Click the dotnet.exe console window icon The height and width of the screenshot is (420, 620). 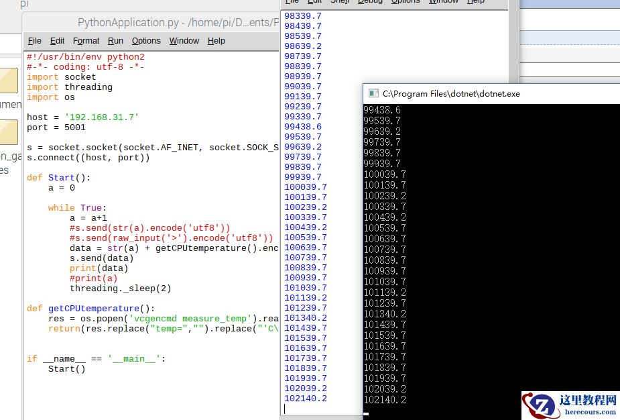pos(373,94)
